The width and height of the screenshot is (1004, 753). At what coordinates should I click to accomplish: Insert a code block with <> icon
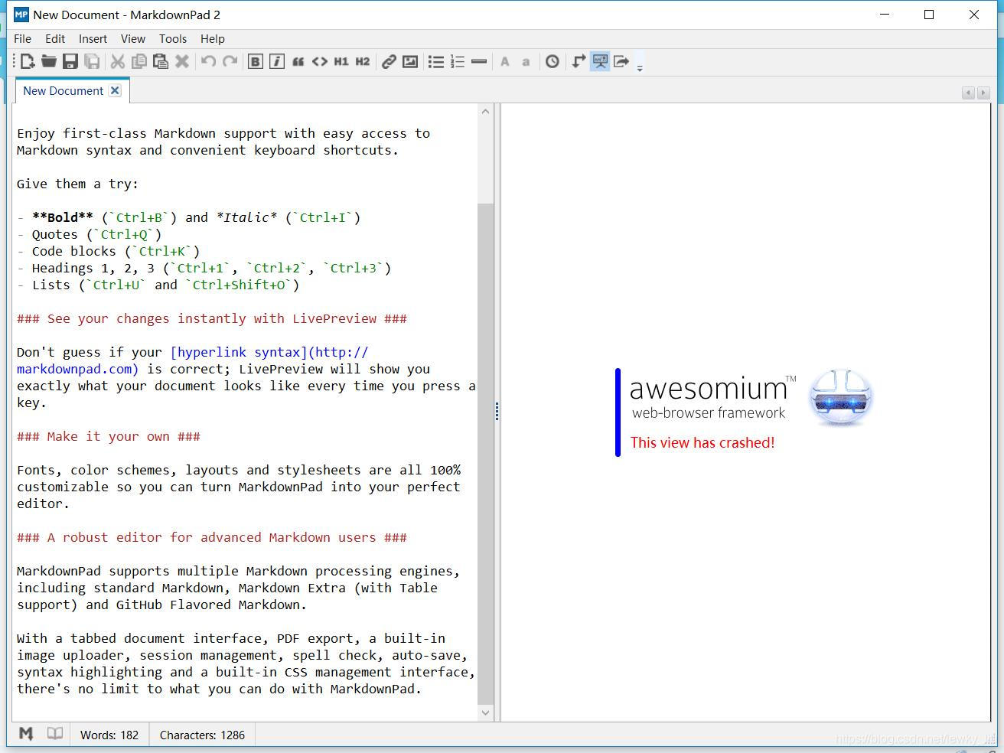[320, 62]
